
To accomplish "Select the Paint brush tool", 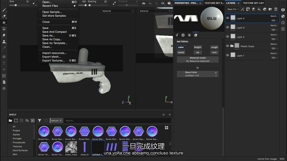I will 4,10.
